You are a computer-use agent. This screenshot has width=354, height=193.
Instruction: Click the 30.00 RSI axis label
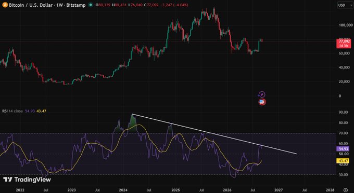coord(344,175)
